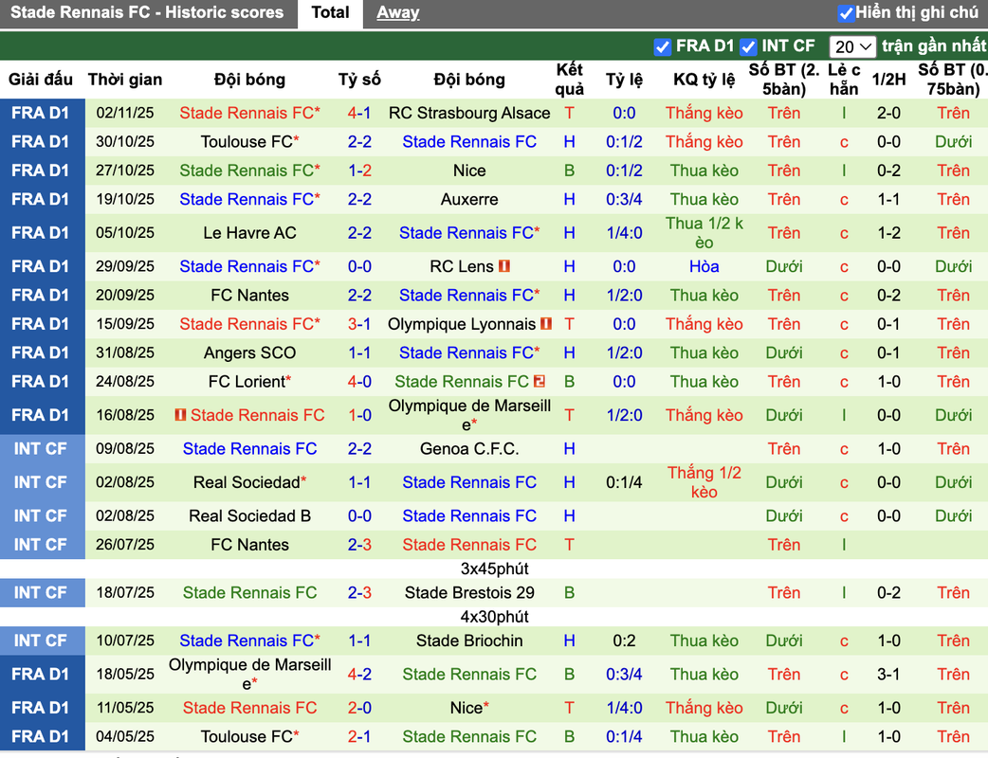Viewport: 988px width, 758px height.
Task: Click red card icon beside Olympique Lyonnais
Action: click(x=546, y=324)
